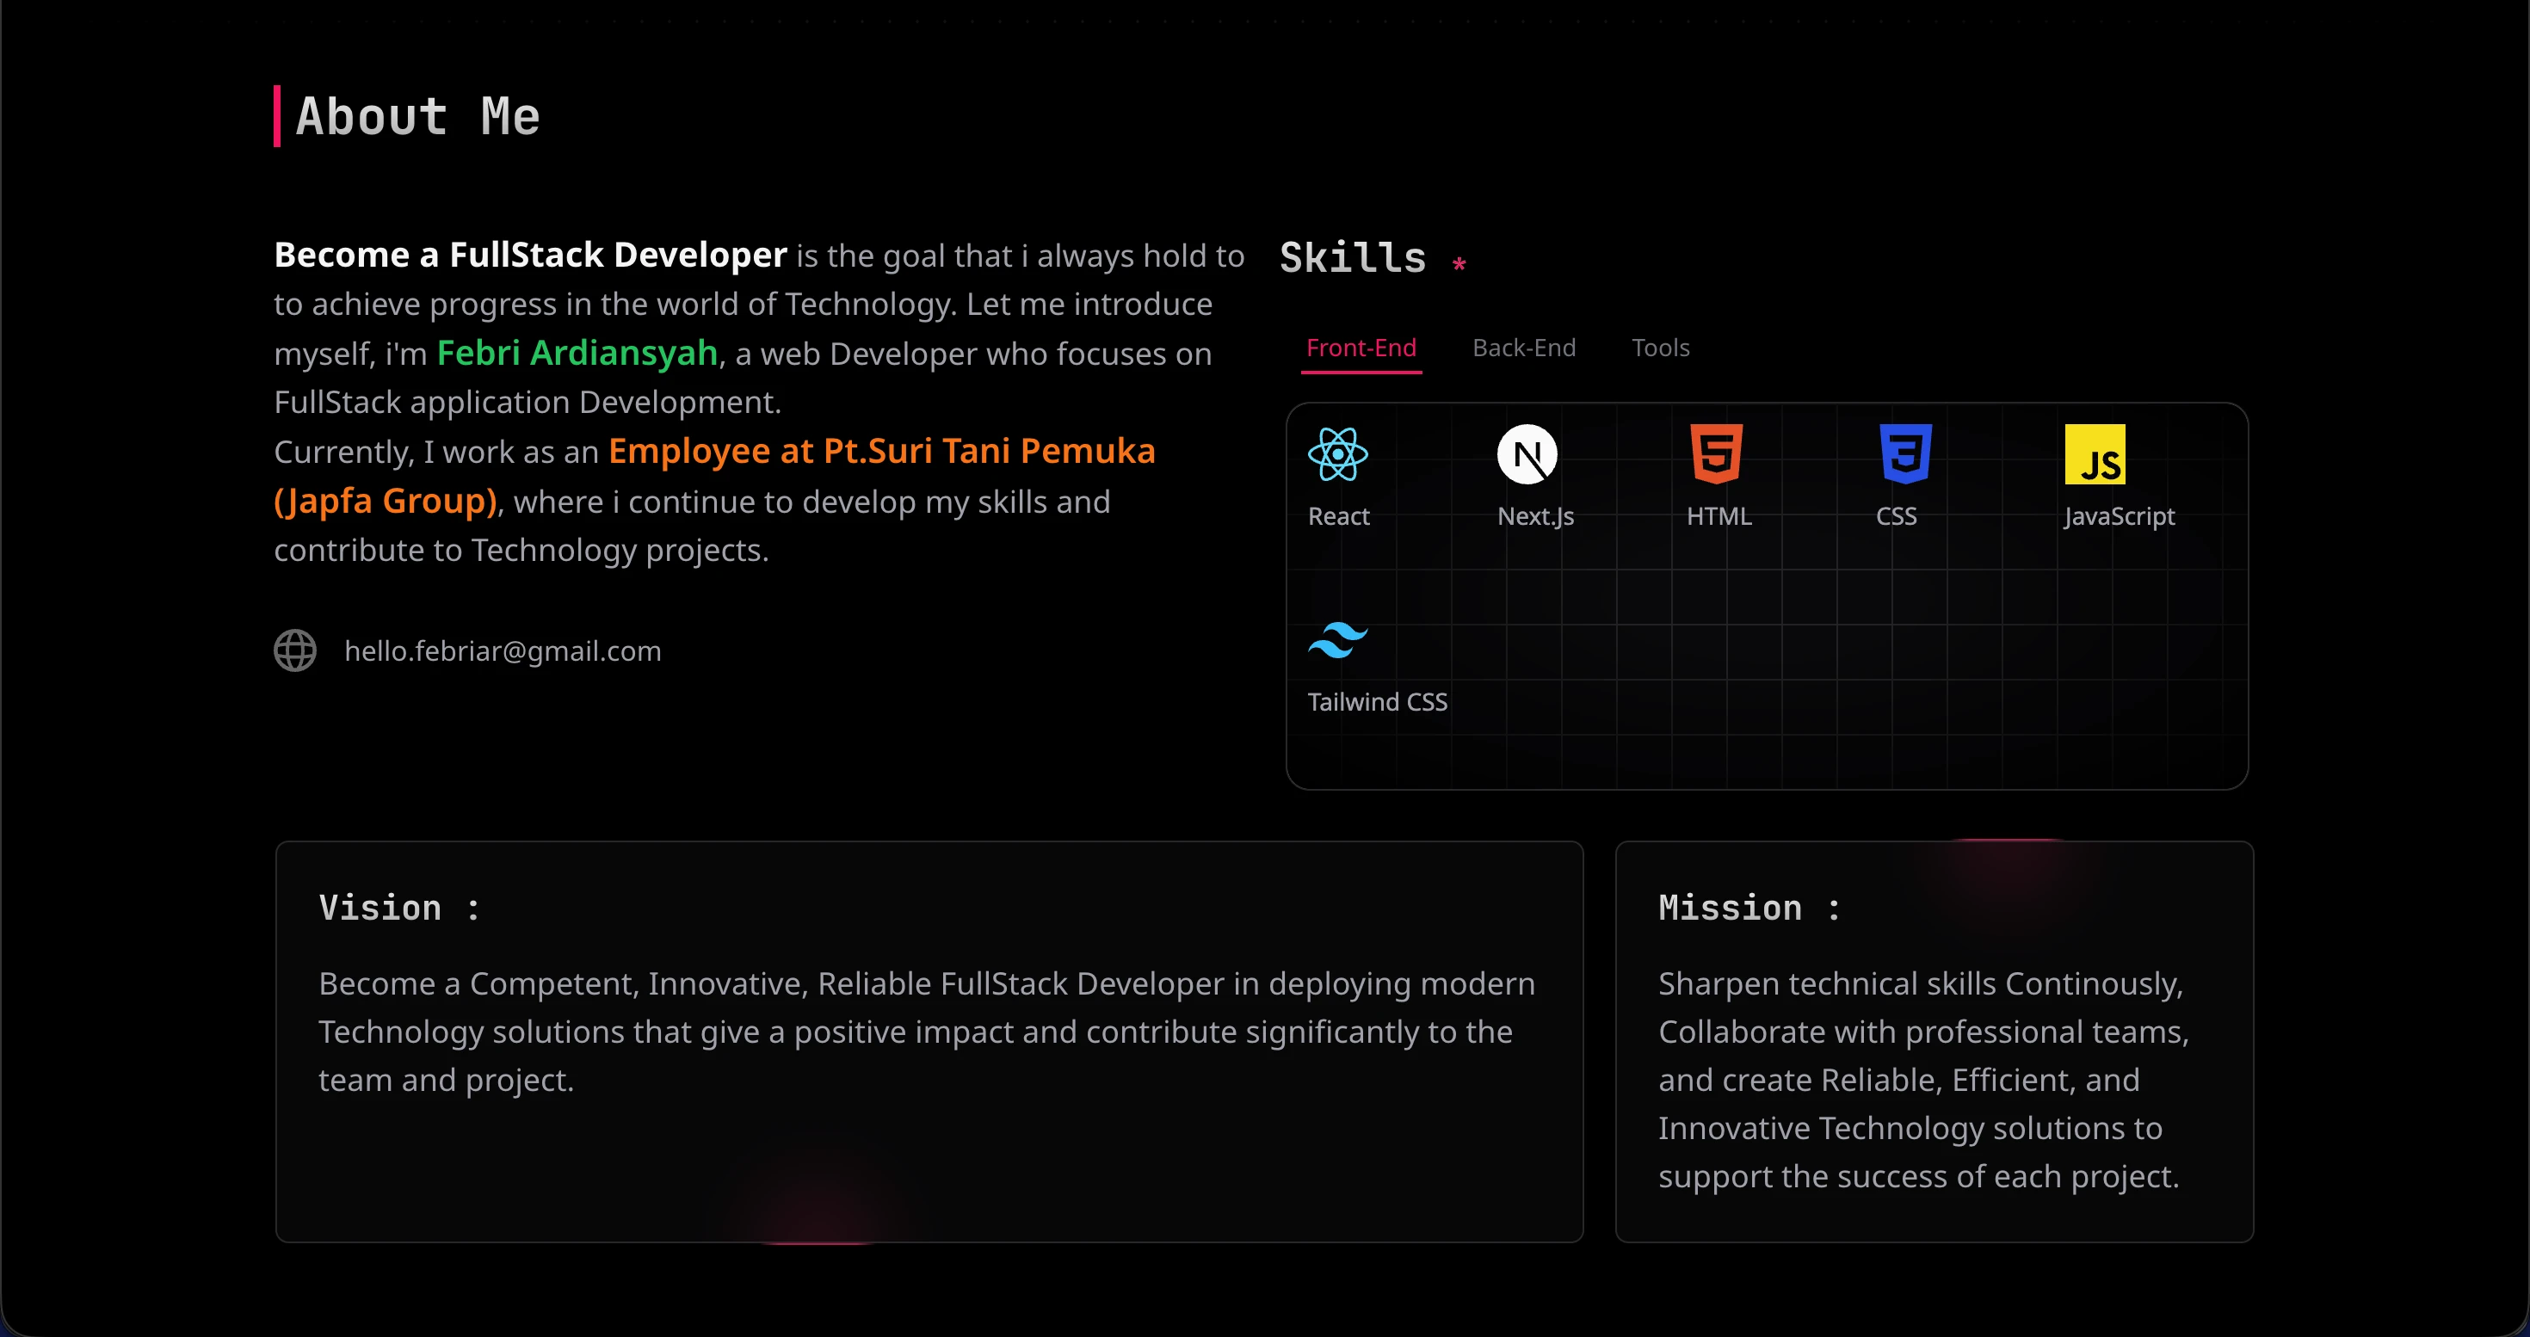
Task: Click the globe icon beside email
Action: [x=294, y=650]
